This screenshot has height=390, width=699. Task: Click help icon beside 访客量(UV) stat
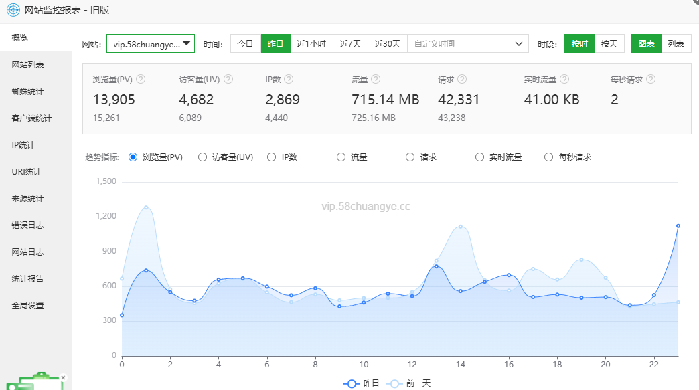228,79
